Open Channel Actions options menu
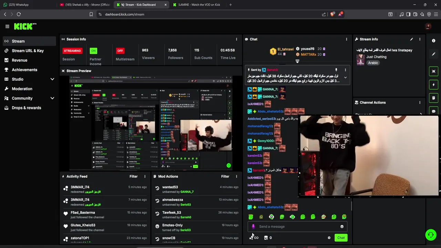 coord(420,103)
